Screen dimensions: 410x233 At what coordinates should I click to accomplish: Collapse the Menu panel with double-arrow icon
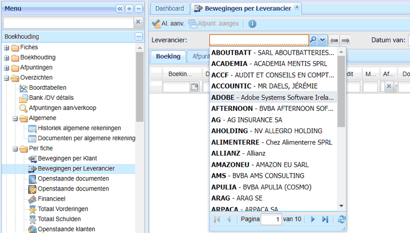coord(120,8)
